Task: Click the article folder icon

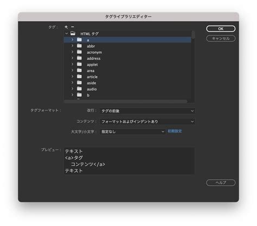Action: (x=79, y=77)
